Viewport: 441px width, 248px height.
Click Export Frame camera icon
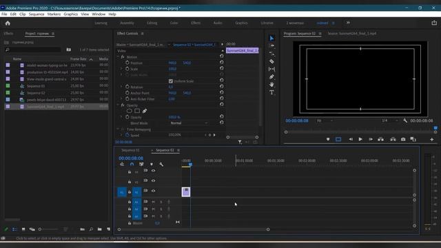[x=403, y=139]
